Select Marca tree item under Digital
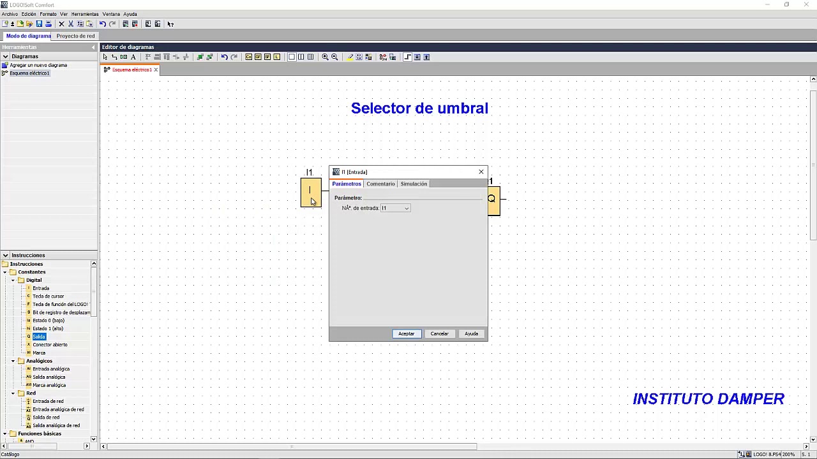Screen dimensions: 817x459 [39, 353]
